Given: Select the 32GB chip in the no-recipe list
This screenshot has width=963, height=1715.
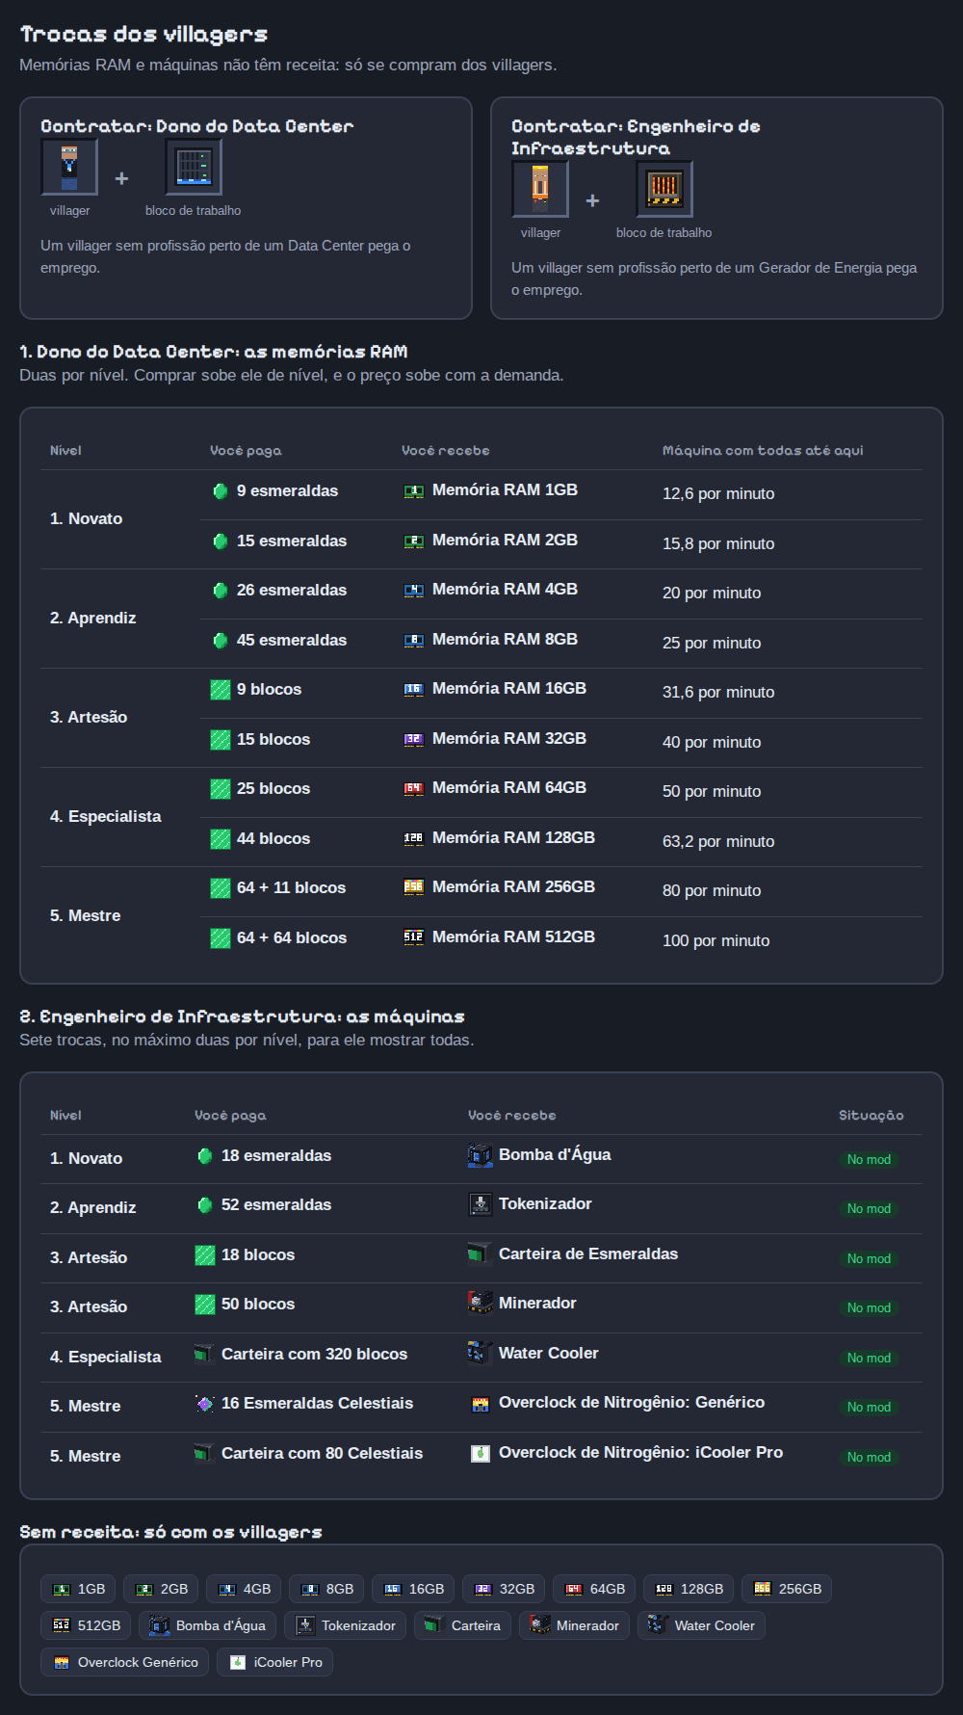Looking at the screenshot, I should pos(504,1589).
